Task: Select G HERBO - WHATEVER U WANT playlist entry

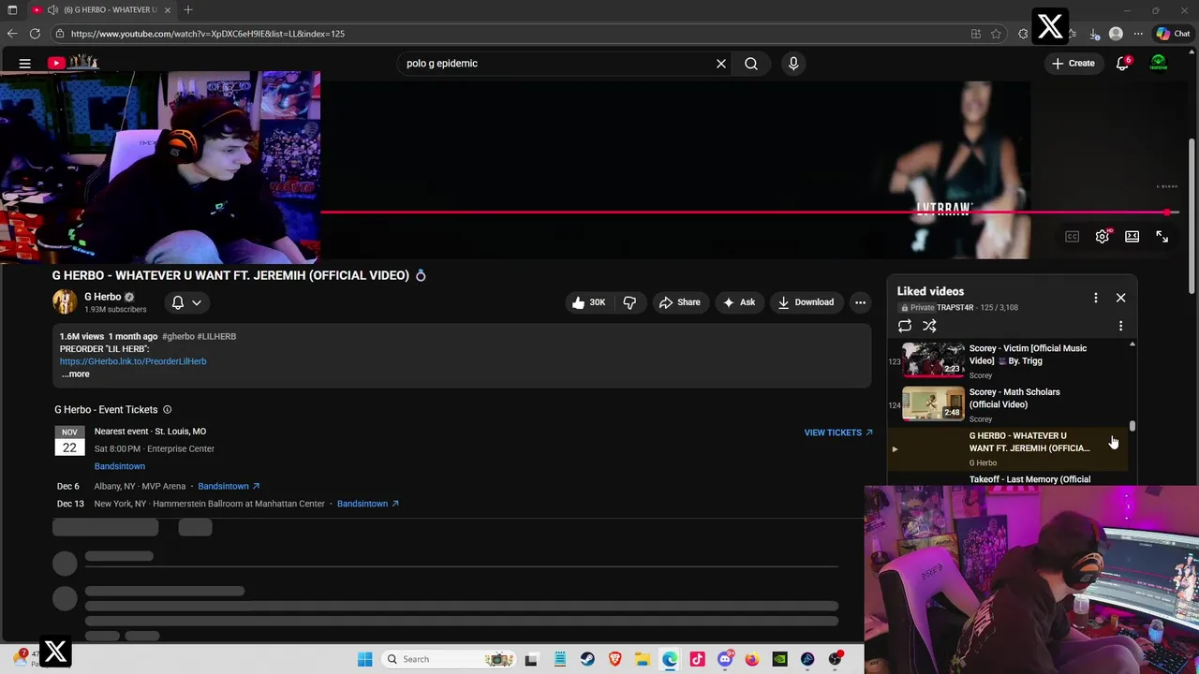Action: (x=1007, y=448)
